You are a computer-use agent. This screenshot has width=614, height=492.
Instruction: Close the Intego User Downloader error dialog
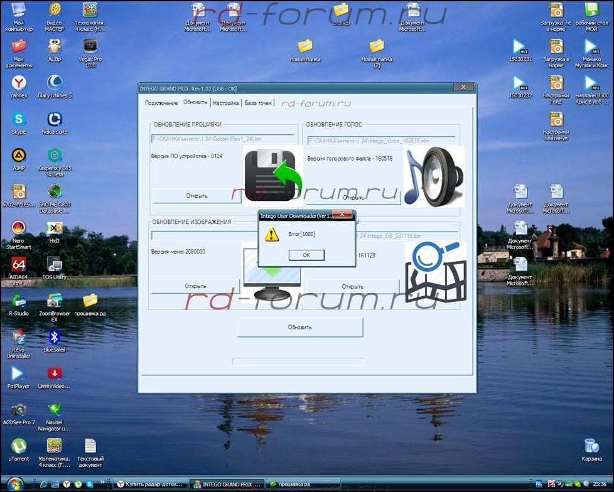(343, 215)
